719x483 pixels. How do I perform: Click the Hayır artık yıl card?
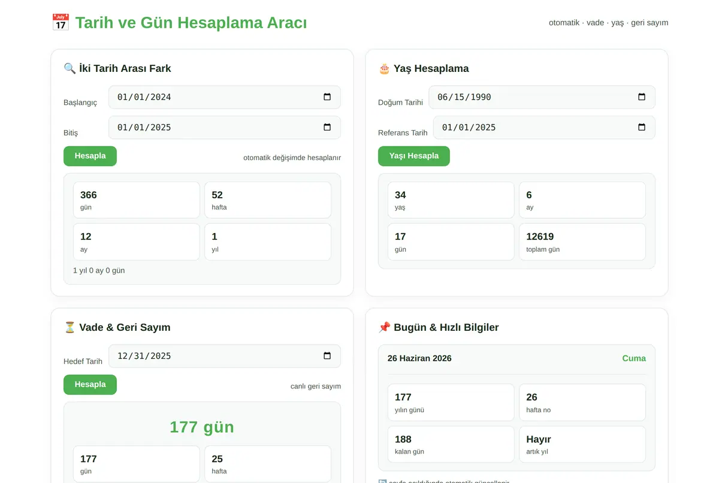pyautogui.click(x=582, y=445)
